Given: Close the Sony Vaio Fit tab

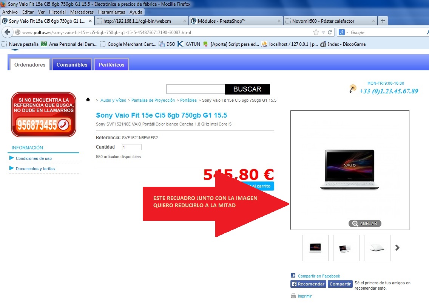Looking at the screenshot, I should (x=90, y=21).
